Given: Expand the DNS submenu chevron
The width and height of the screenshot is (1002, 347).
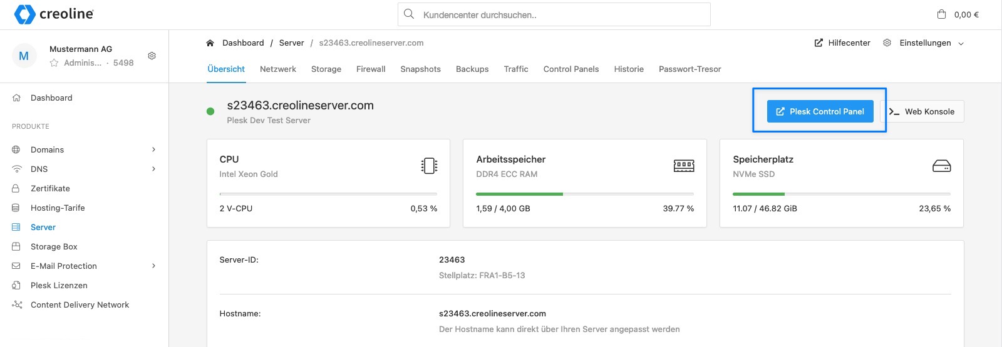Looking at the screenshot, I should click(x=153, y=169).
